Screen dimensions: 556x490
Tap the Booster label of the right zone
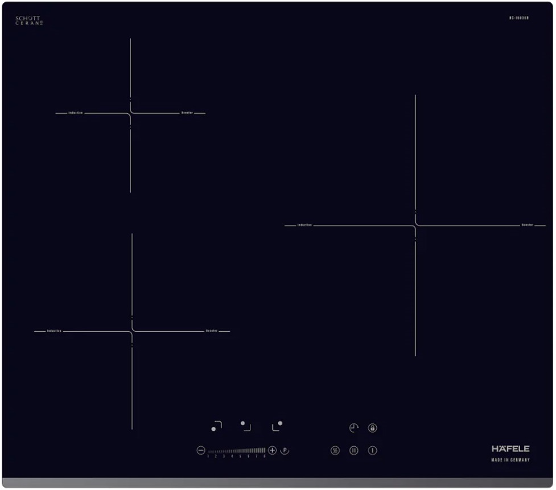[x=528, y=225]
